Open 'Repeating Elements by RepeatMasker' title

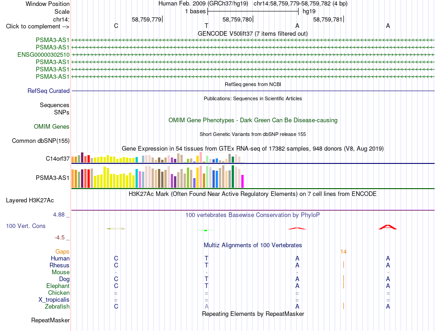(x=253, y=314)
